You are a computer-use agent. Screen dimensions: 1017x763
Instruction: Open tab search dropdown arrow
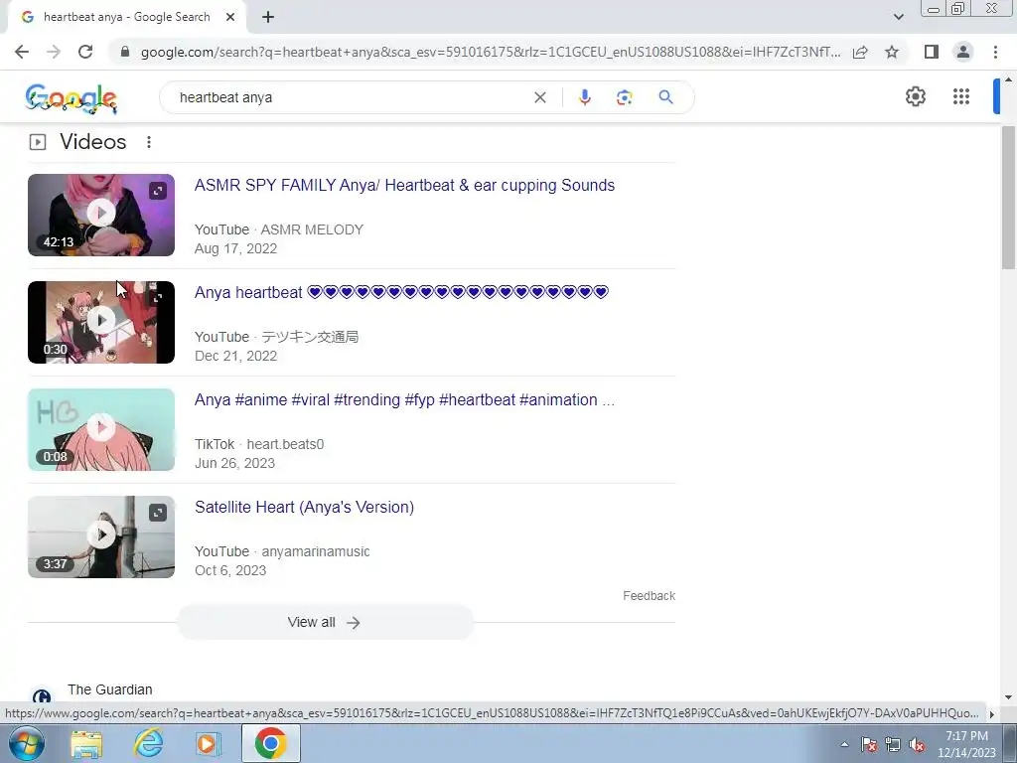coord(898,17)
